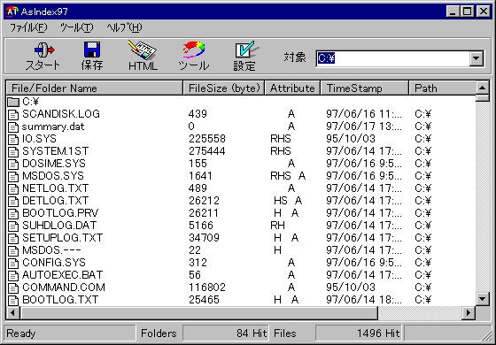Click file icon beside MSDOS.SYS

[x=13, y=176]
